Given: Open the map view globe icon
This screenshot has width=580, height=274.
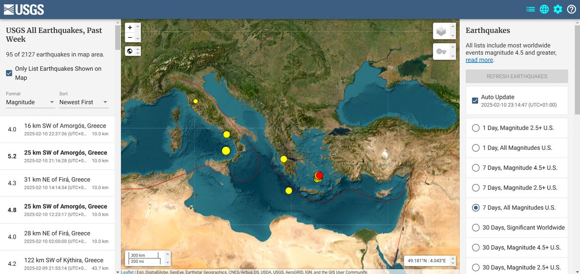Looking at the screenshot, I should click(544, 9).
